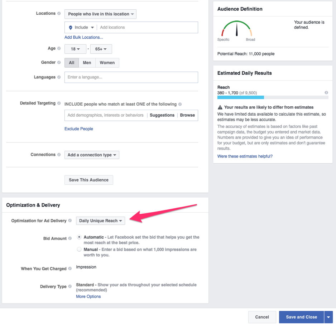Screen dimensions: 336x325
Task: Open Browse in detailed targeting box
Action: pyautogui.click(x=187, y=115)
